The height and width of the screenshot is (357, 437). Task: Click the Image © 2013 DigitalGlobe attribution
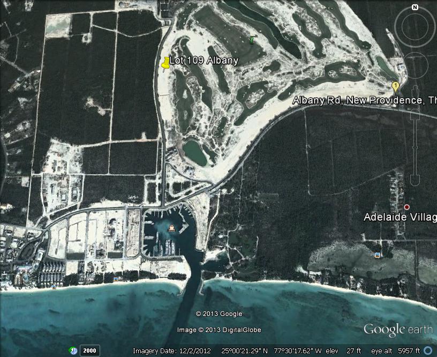219,330
